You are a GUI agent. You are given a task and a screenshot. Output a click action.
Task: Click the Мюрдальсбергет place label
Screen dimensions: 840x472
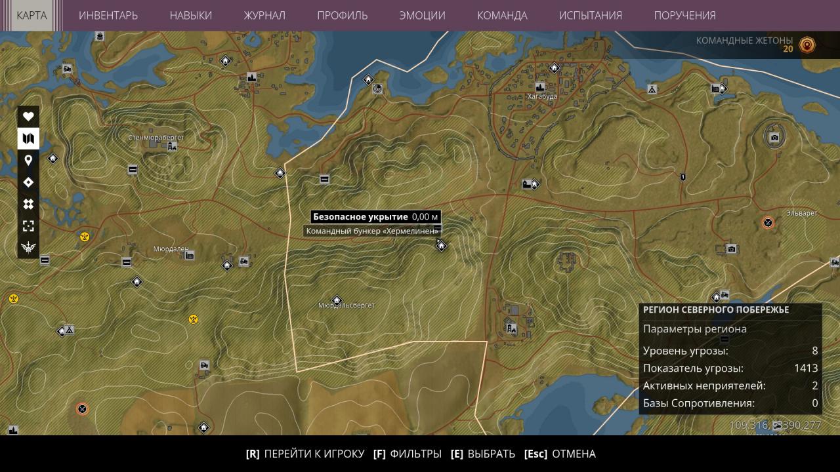[346, 305]
